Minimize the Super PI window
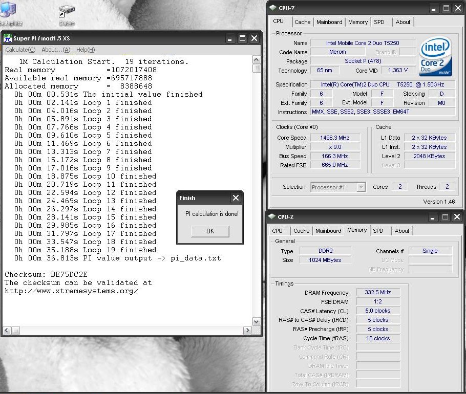The width and height of the screenshot is (466, 394). [230, 38]
